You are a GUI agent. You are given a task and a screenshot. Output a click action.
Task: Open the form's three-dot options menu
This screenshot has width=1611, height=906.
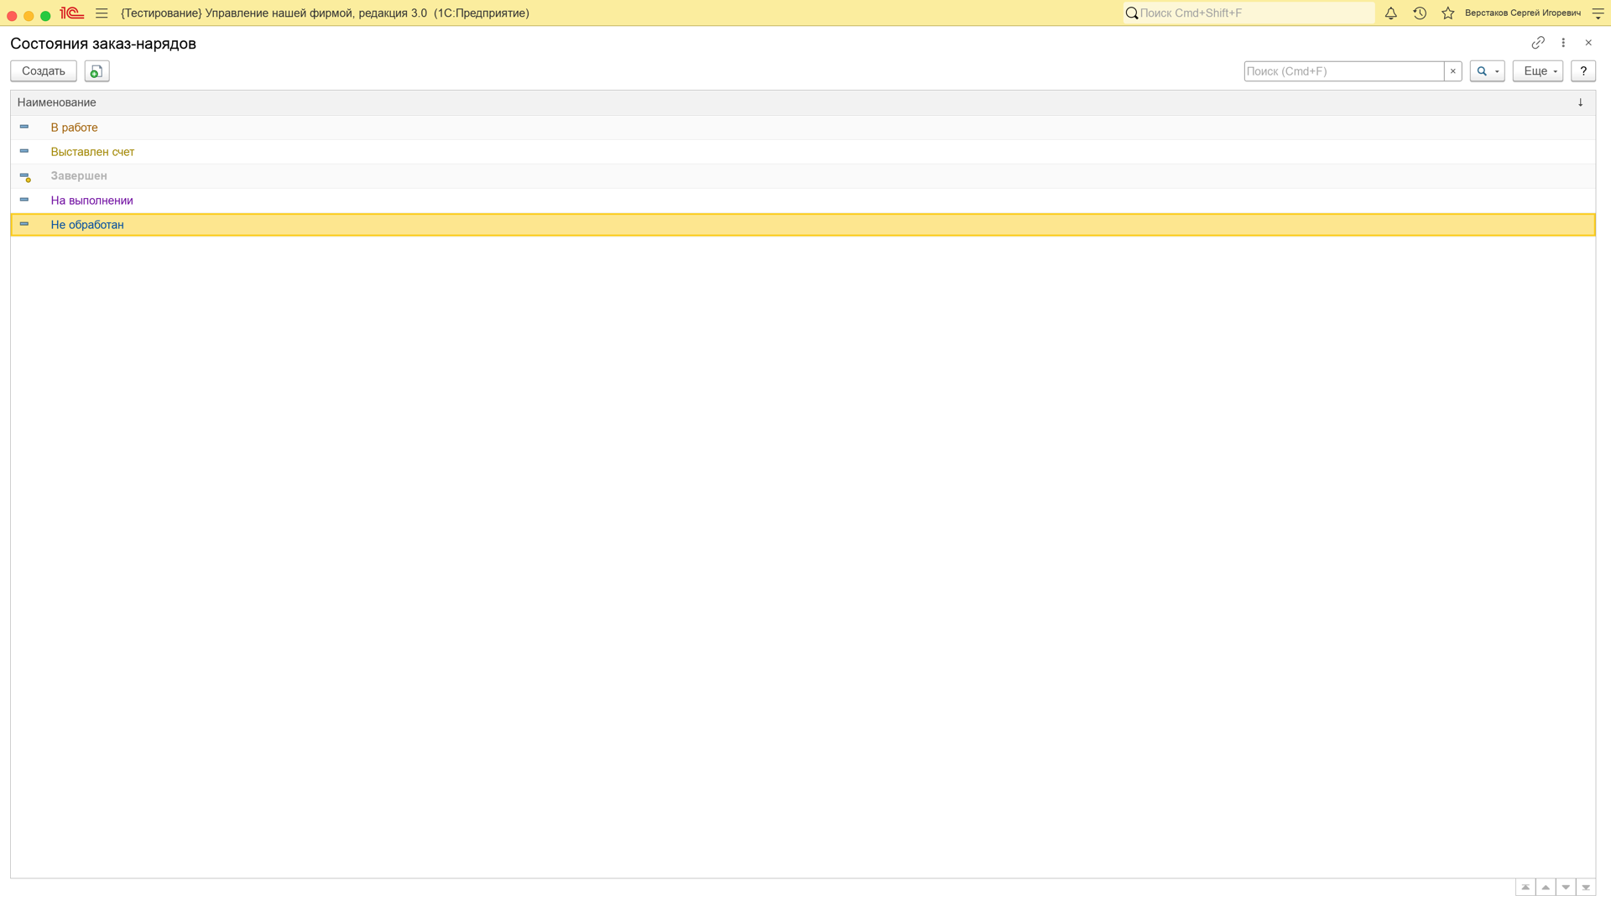pos(1563,43)
